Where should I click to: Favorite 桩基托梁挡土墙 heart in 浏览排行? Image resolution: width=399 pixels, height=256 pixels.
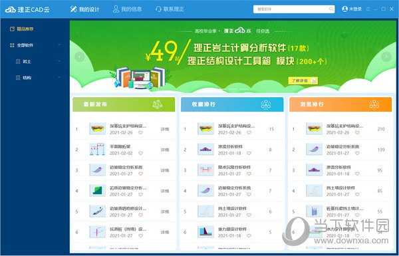pos(357,215)
